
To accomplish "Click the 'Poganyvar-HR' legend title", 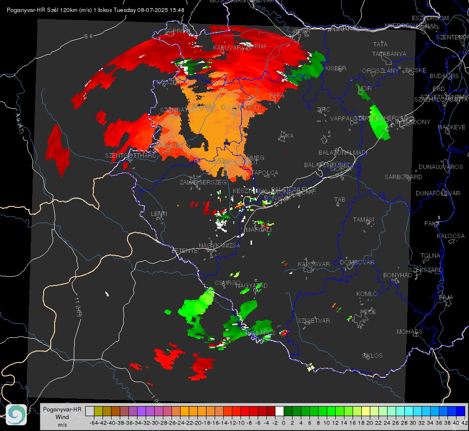I will 62,409.
